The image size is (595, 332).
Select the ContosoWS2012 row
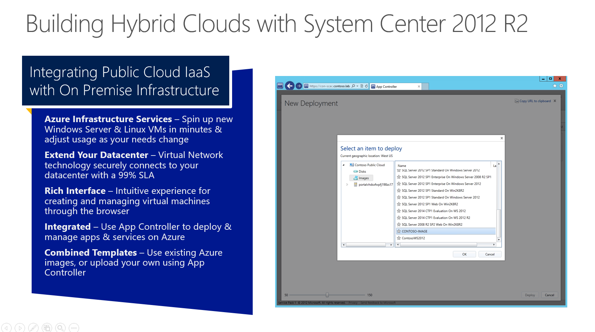(446, 238)
